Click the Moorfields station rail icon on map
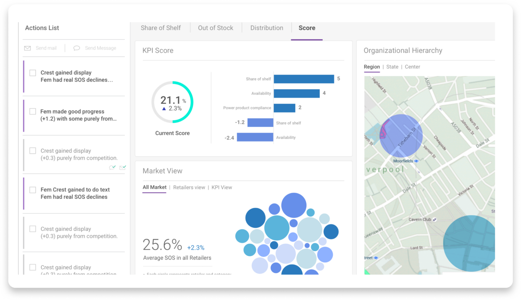Viewport: 521px width, 300px height. click(x=417, y=161)
